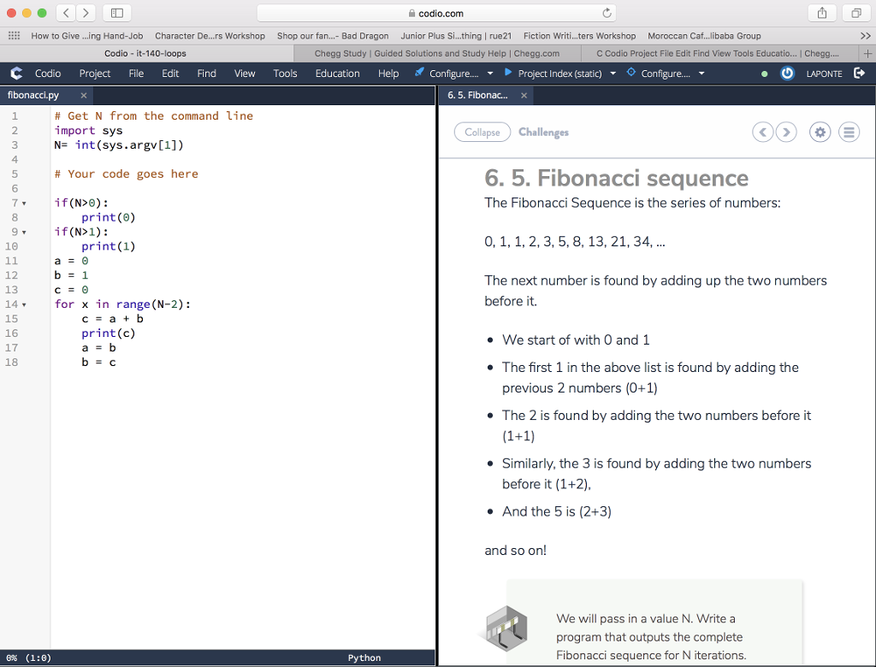Click the Fibonacci sequence heading
Screen dimensions: 876x667
616,178
